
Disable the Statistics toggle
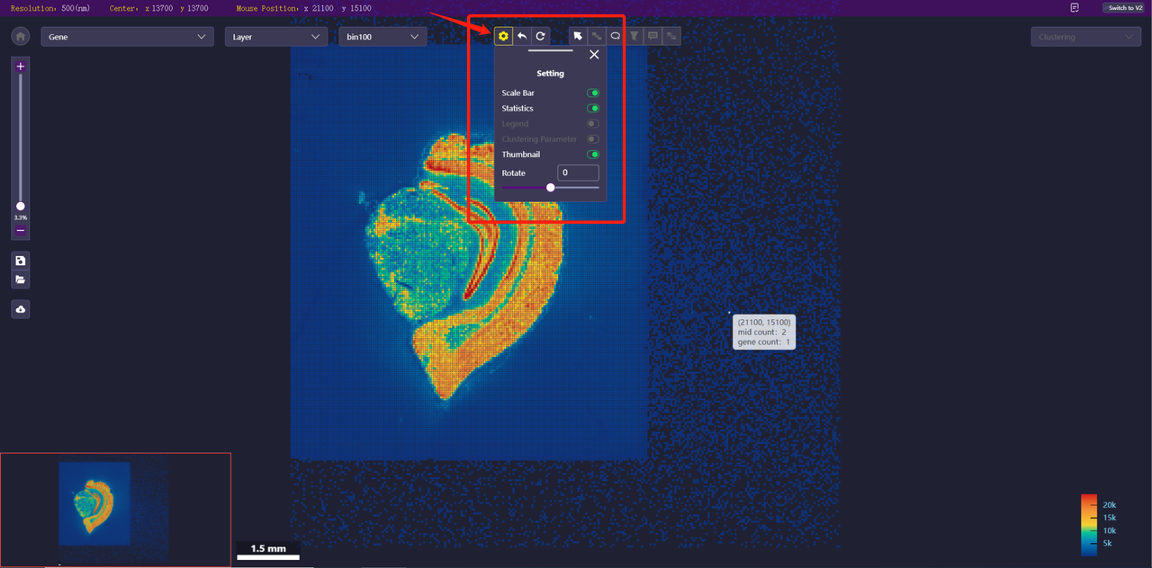click(x=593, y=109)
